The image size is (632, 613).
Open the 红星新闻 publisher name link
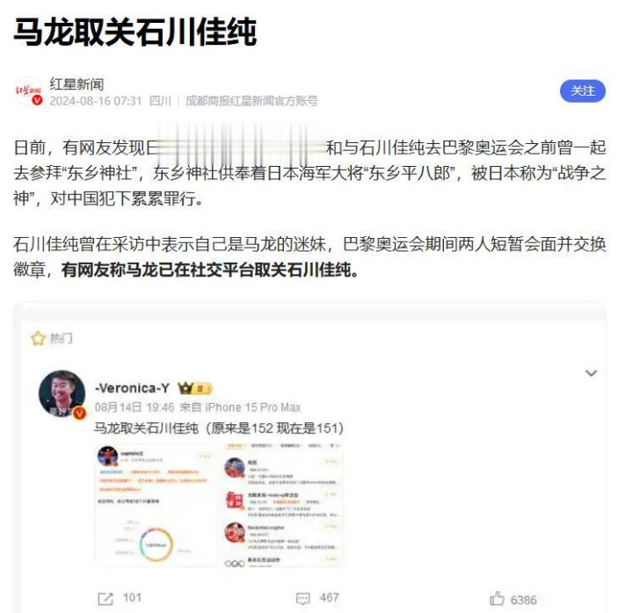[x=76, y=84]
